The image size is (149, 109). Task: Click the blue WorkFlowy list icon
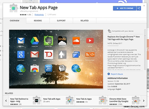[x=48, y=68]
